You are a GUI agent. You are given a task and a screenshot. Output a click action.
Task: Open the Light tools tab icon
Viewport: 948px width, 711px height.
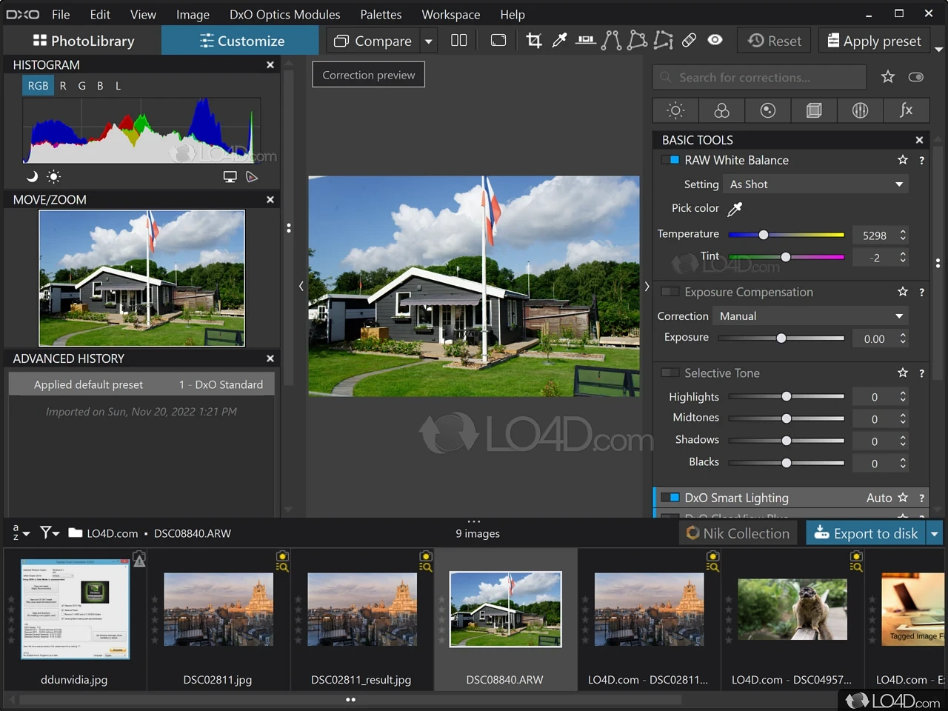pyautogui.click(x=675, y=110)
